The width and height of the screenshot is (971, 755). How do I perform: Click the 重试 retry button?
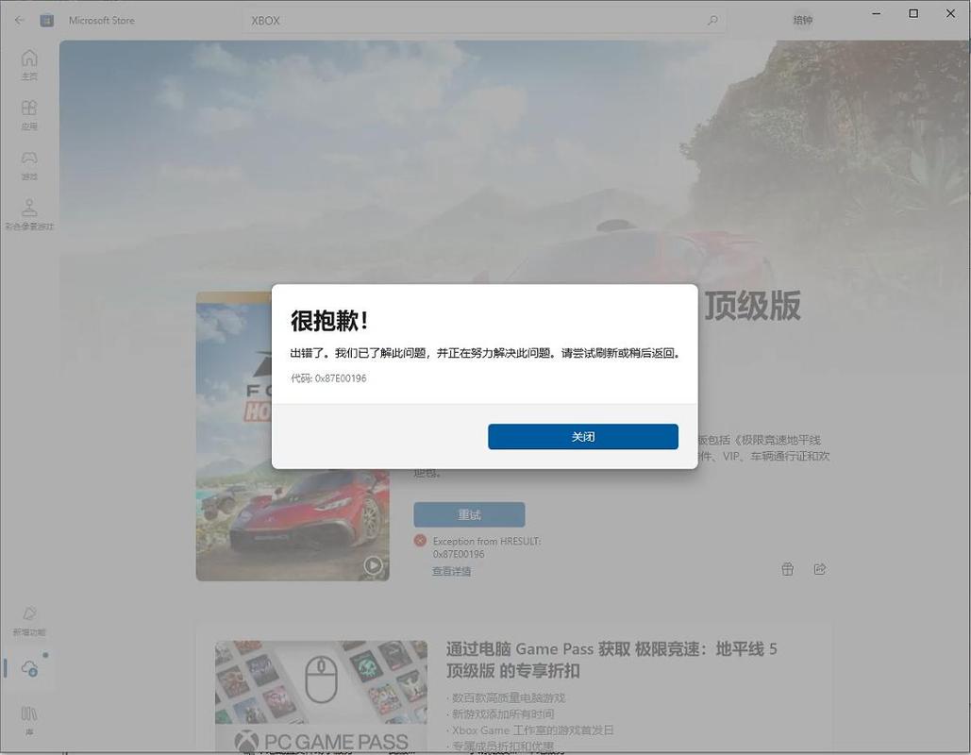(x=469, y=514)
